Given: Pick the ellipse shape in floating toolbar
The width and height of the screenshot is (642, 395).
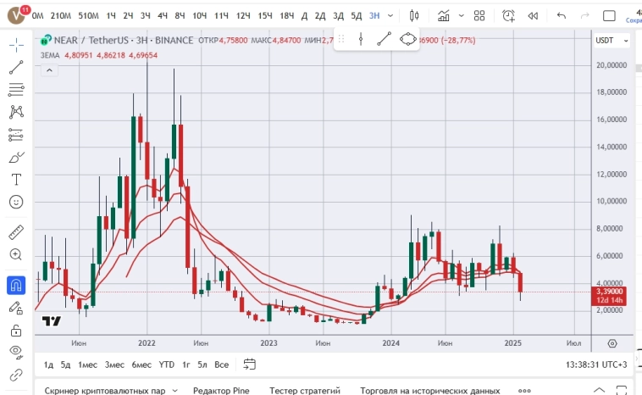Looking at the screenshot, I should [407, 39].
